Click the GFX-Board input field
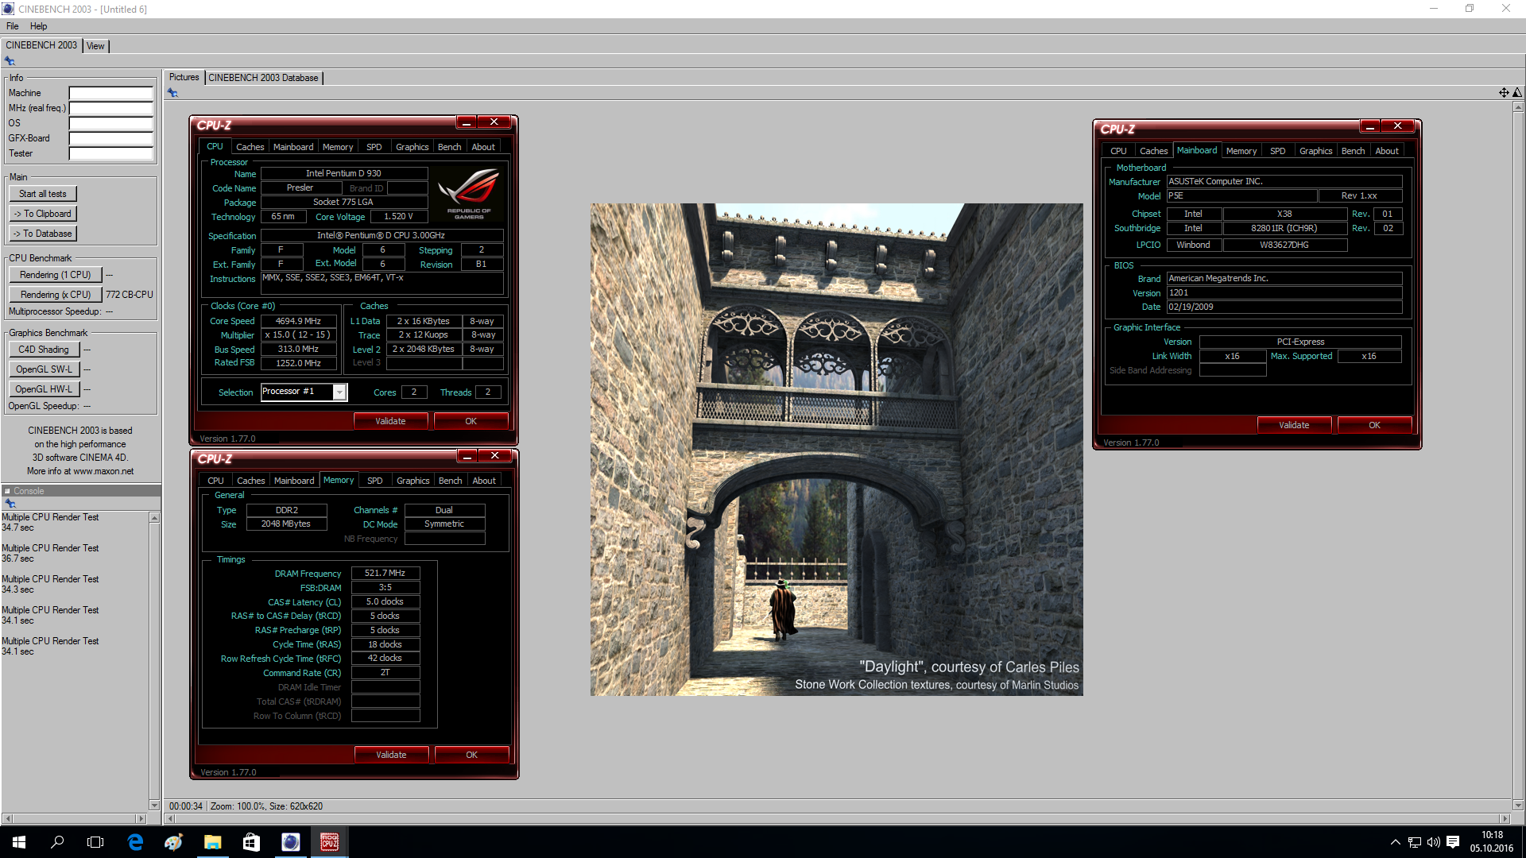Viewport: 1526px width, 858px height. pos(111,138)
